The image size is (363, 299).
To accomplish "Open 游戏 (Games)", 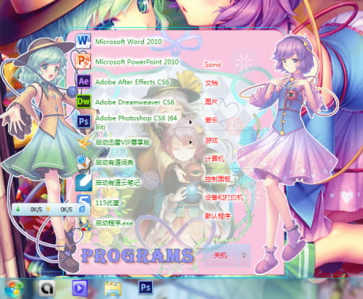I will 212,140.
